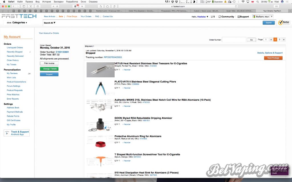Open the Dropbox menu bar icon
This screenshot has height=182, width=292.
pos(176,1)
